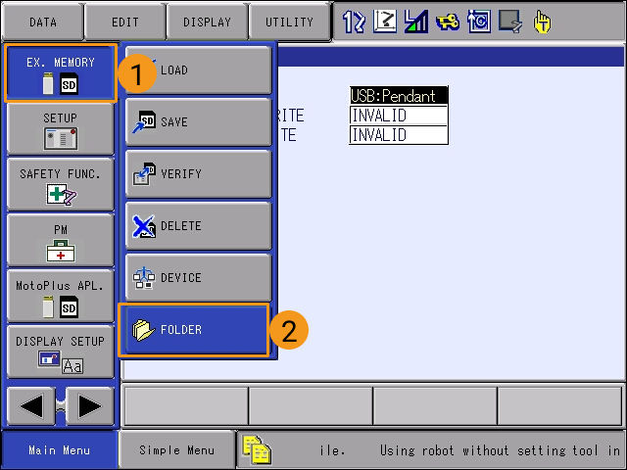Click the manual speed status icon
The width and height of the screenshot is (627, 470).
coord(415,22)
